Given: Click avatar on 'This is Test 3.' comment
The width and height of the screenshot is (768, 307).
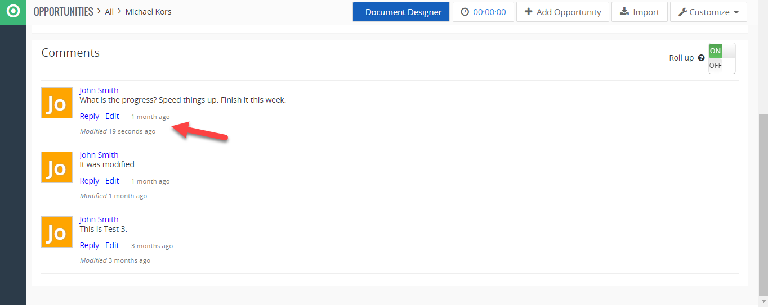Looking at the screenshot, I should pos(57,232).
